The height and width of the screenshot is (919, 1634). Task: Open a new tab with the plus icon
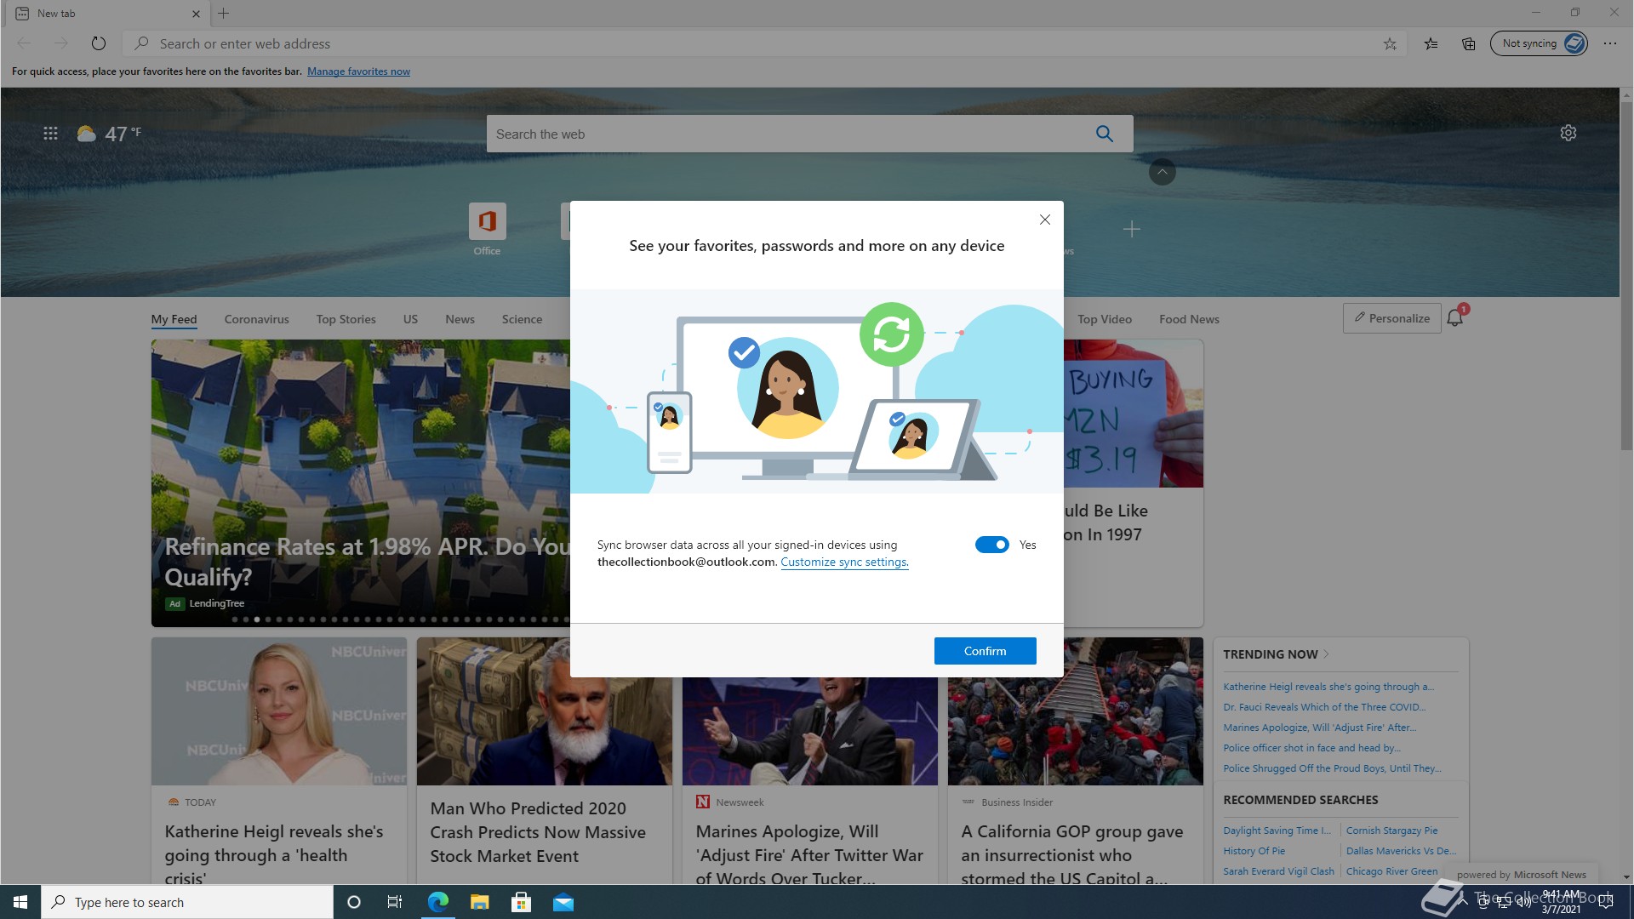(x=224, y=13)
